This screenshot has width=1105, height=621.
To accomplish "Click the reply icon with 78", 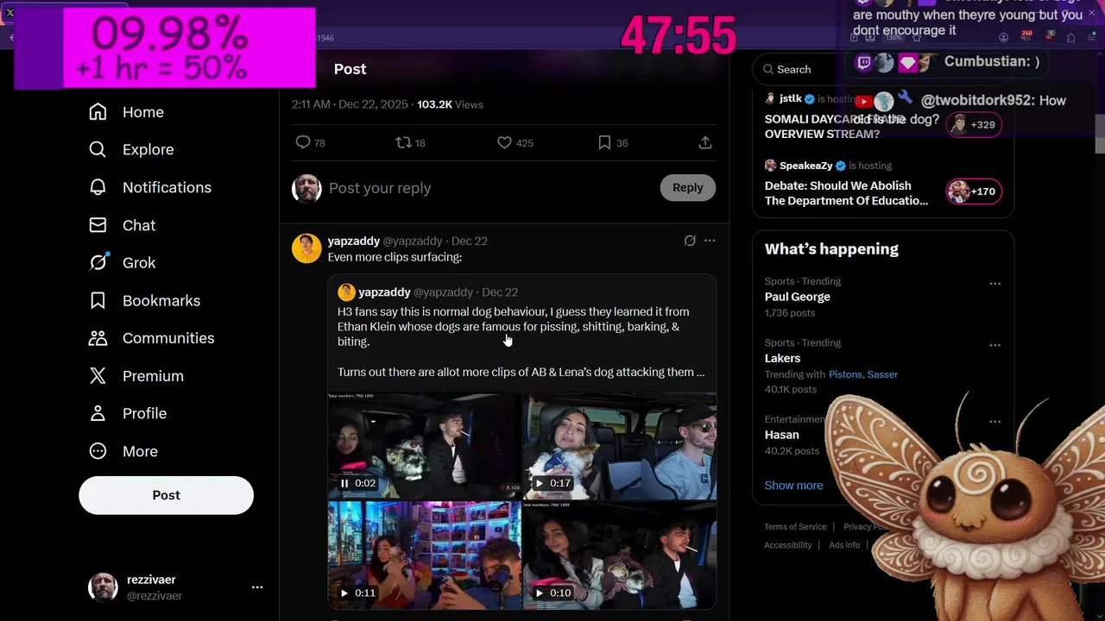I will [303, 142].
